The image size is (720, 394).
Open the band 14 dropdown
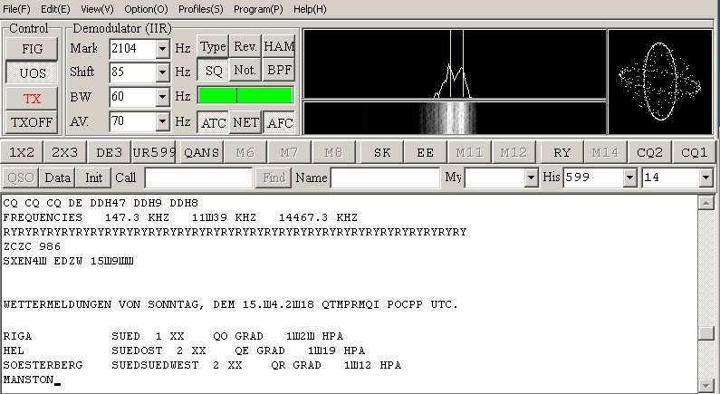point(706,178)
